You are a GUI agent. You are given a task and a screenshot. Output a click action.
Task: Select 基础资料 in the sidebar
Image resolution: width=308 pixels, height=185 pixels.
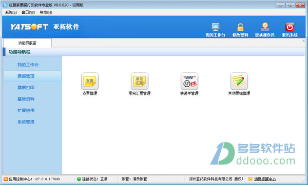click(26, 99)
